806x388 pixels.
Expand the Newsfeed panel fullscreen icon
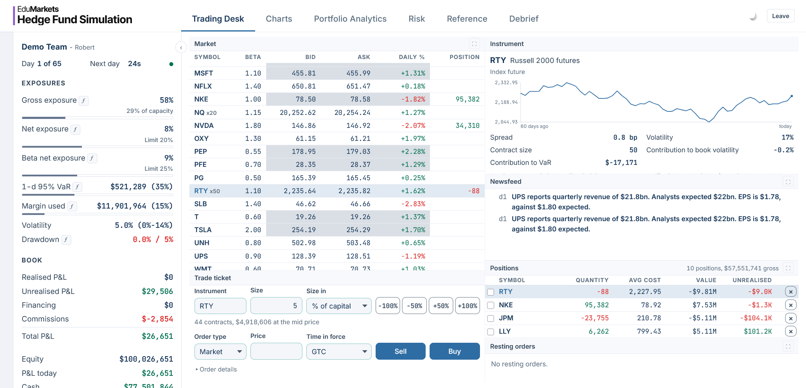[x=788, y=182]
